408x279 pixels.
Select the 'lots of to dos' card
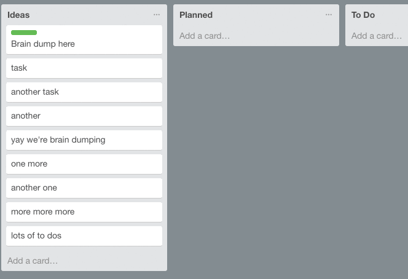(x=84, y=236)
